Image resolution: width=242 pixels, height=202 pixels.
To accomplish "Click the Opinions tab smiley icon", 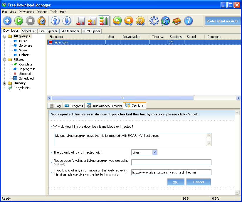I will tap(128, 105).
